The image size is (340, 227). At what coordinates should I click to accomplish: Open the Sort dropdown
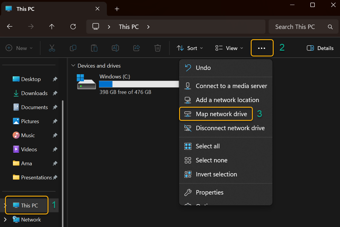coord(190,48)
